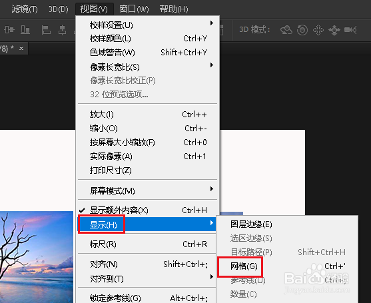The height and width of the screenshot is (303, 371).
Task: Open the 3D(D) menu
Action: click(59, 9)
